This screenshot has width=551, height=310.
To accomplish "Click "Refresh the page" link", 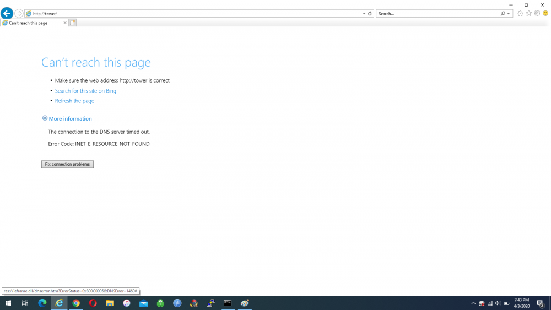I will coord(74,101).
